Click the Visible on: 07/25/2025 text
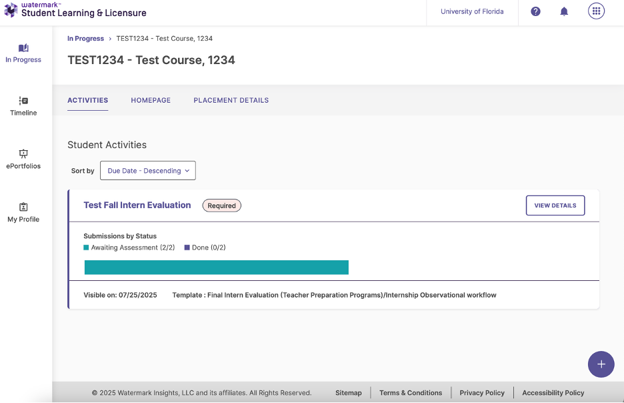 (120, 295)
